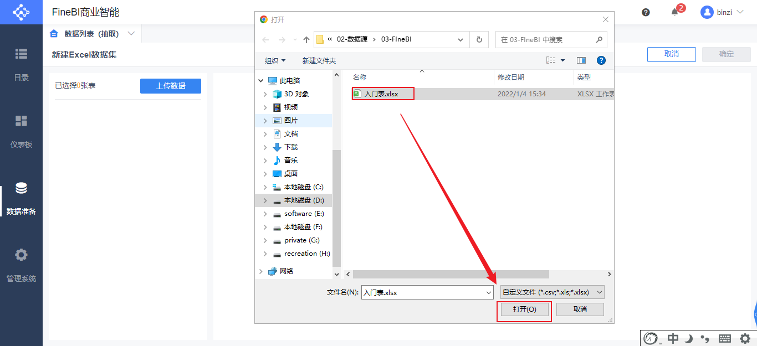The width and height of the screenshot is (757, 346).
Task: Expand the 数据列表(抽取) tab dropdown
Action: (x=131, y=34)
